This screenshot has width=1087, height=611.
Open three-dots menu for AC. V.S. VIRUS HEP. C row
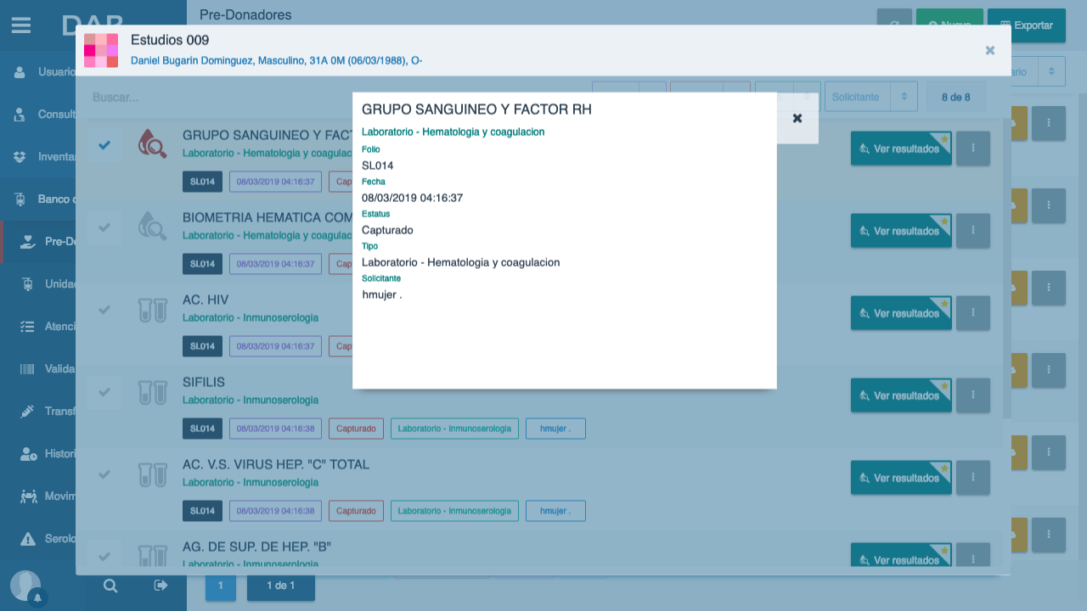973,478
